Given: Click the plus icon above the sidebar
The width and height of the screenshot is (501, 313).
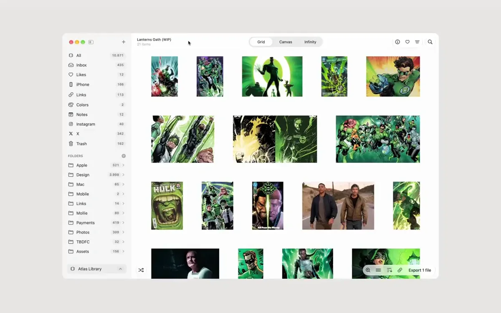Looking at the screenshot, I should click(124, 42).
